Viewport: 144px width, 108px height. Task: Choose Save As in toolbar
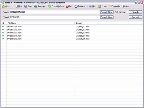[39, 6]
